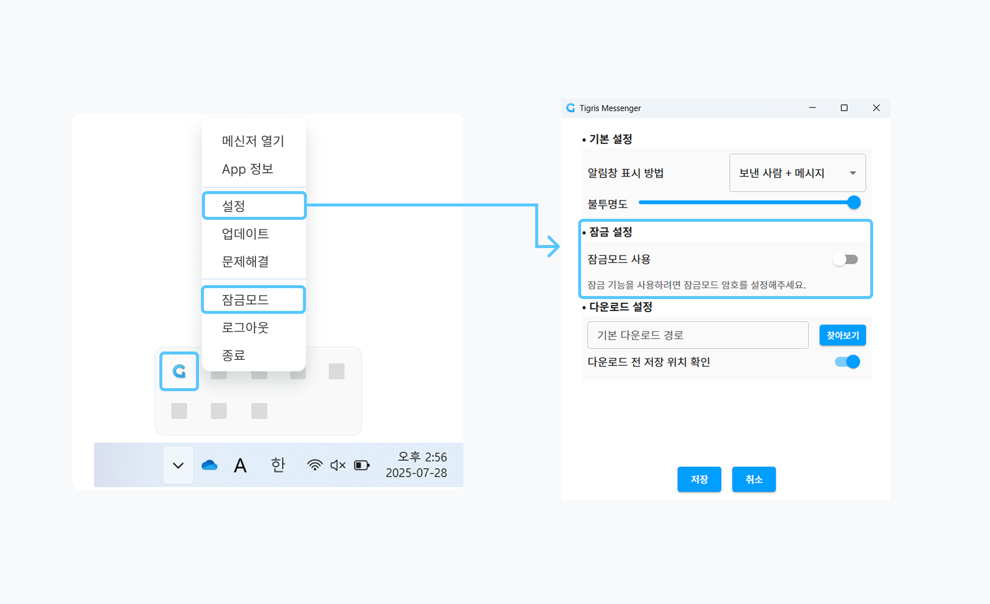Viewport: 990px width, 604px height.
Task: Click the Wi-Fi icon in system tray
Action: [314, 465]
